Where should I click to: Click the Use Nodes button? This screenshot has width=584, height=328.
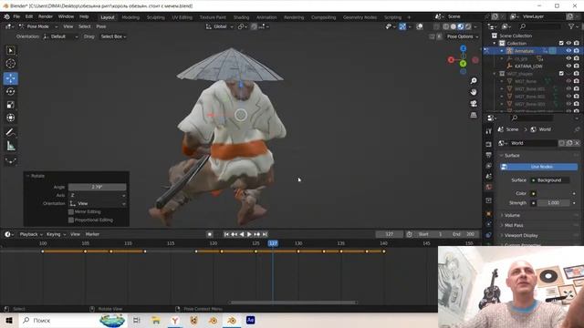pyautogui.click(x=539, y=167)
